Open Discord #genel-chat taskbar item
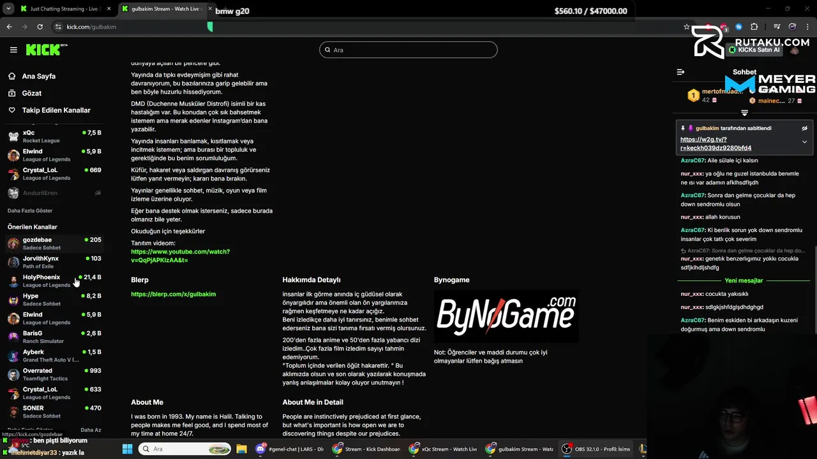817x459 pixels. point(290,449)
